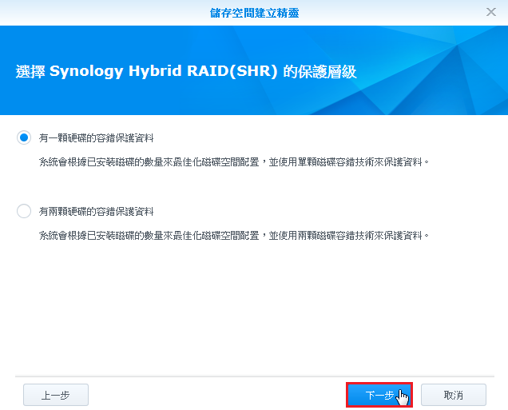Viewport: 508px width, 410px height.
Task: Click the 下一步 button
Action: pyautogui.click(x=379, y=395)
